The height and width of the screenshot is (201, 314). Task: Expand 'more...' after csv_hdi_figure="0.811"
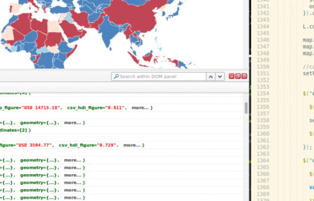(x=140, y=108)
